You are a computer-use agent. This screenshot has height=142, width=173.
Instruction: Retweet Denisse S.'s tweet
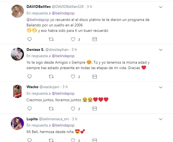click(x=51, y=76)
